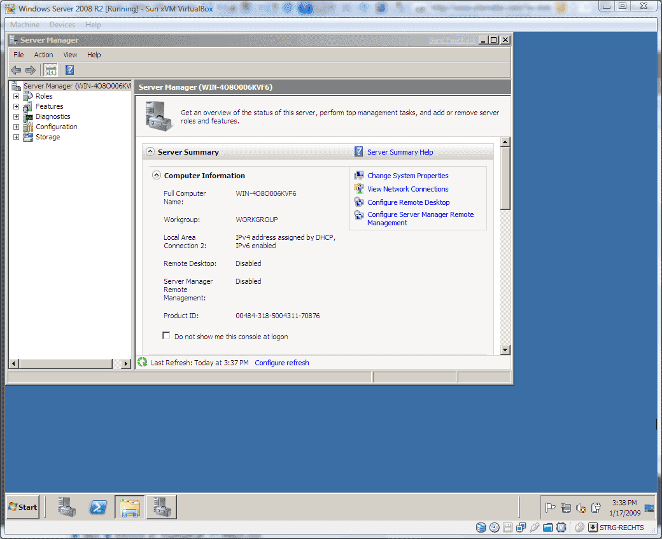Click VirtualBox shared folders status icon
Screen dimensions: 662x539
coord(548,527)
